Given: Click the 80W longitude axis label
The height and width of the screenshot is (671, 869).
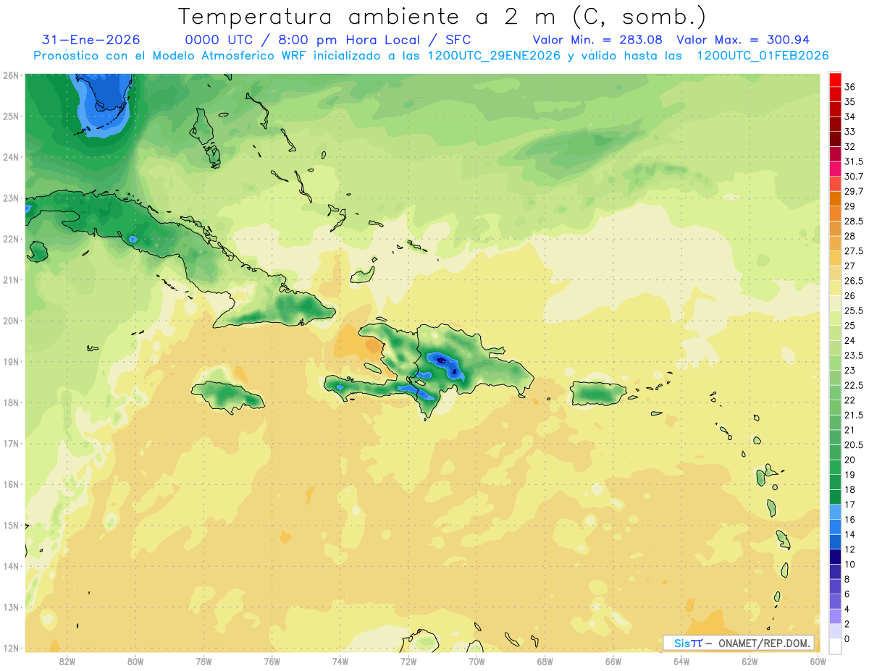Looking at the screenshot, I should pyautogui.click(x=135, y=662).
